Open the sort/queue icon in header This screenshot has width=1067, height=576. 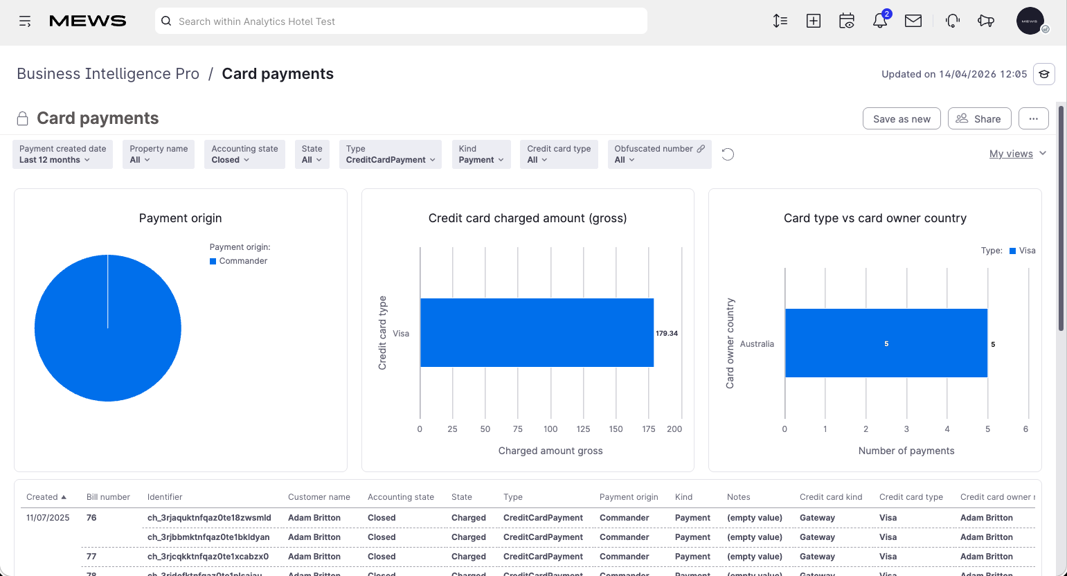click(x=780, y=21)
